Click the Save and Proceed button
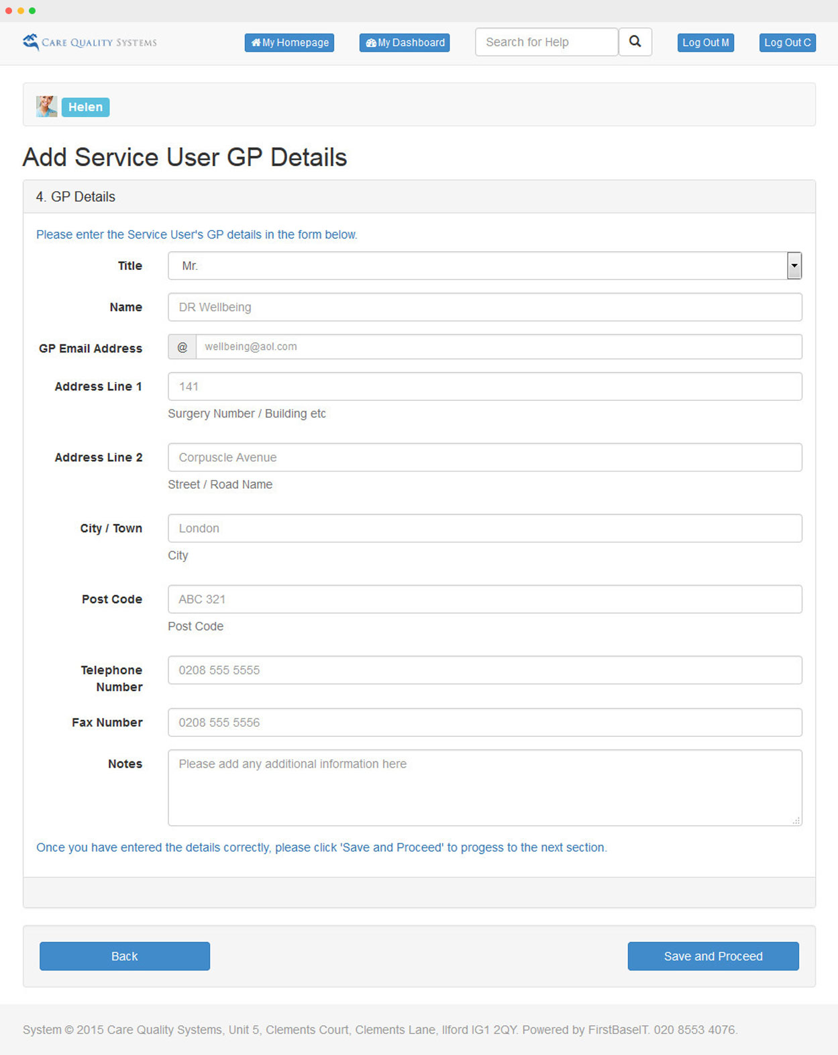 [713, 956]
